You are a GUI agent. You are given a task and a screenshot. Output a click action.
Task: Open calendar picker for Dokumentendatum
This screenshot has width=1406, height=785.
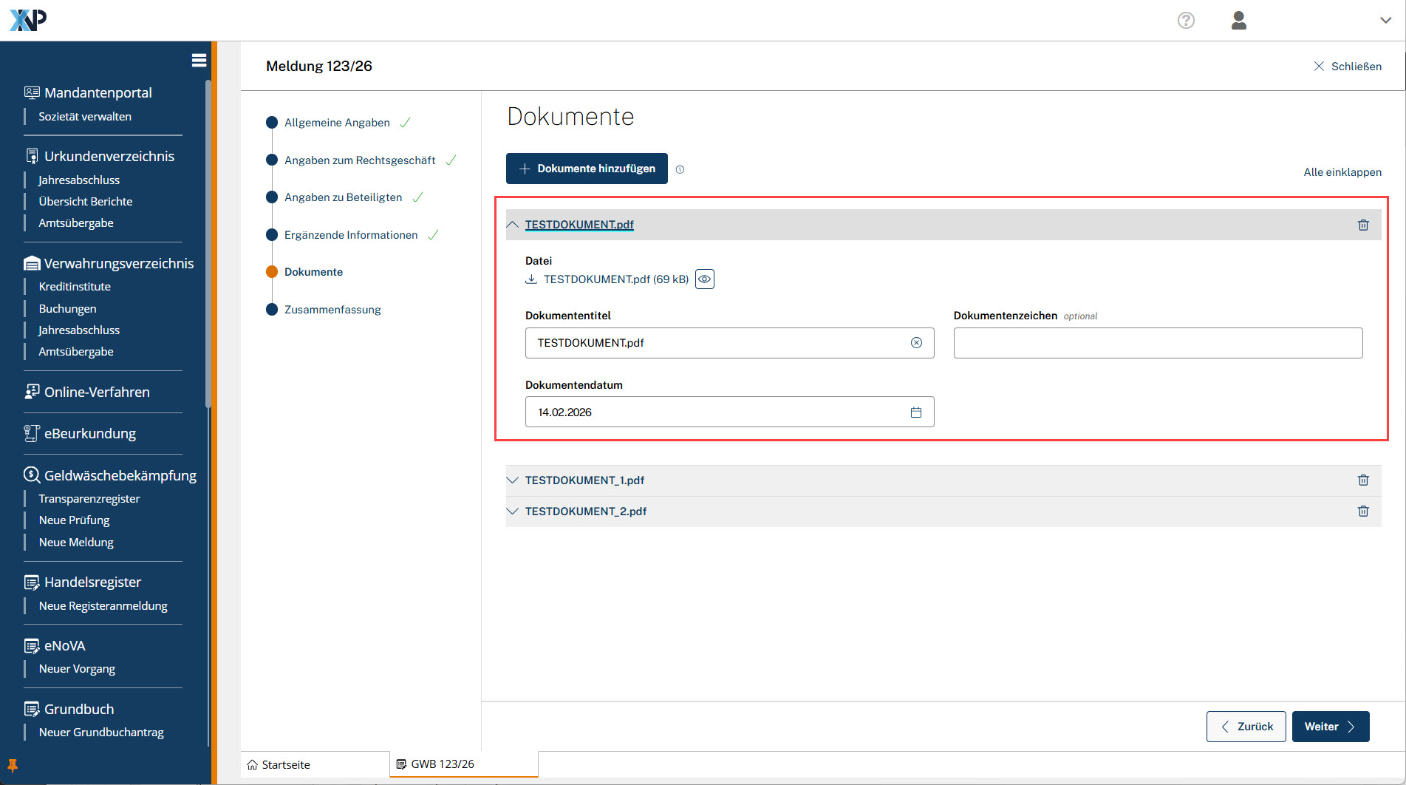(x=916, y=412)
